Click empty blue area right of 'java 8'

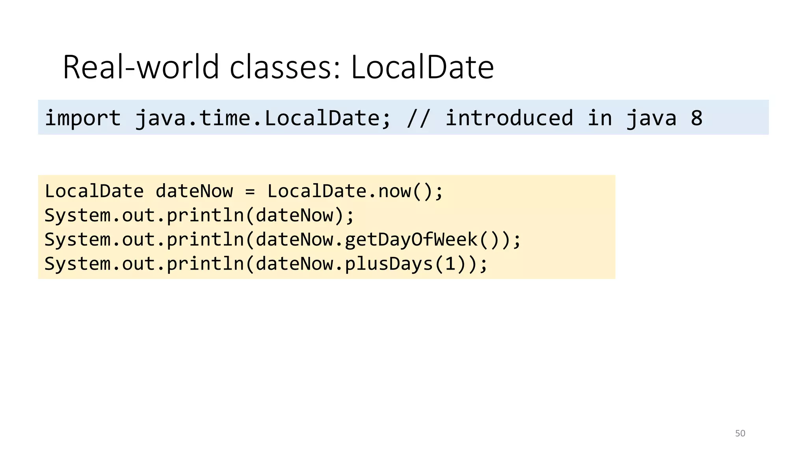click(737, 118)
